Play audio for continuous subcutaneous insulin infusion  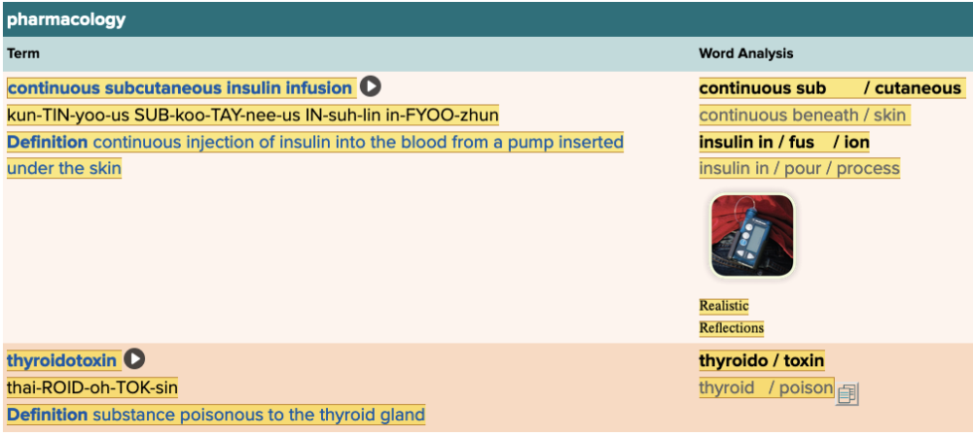(x=371, y=87)
